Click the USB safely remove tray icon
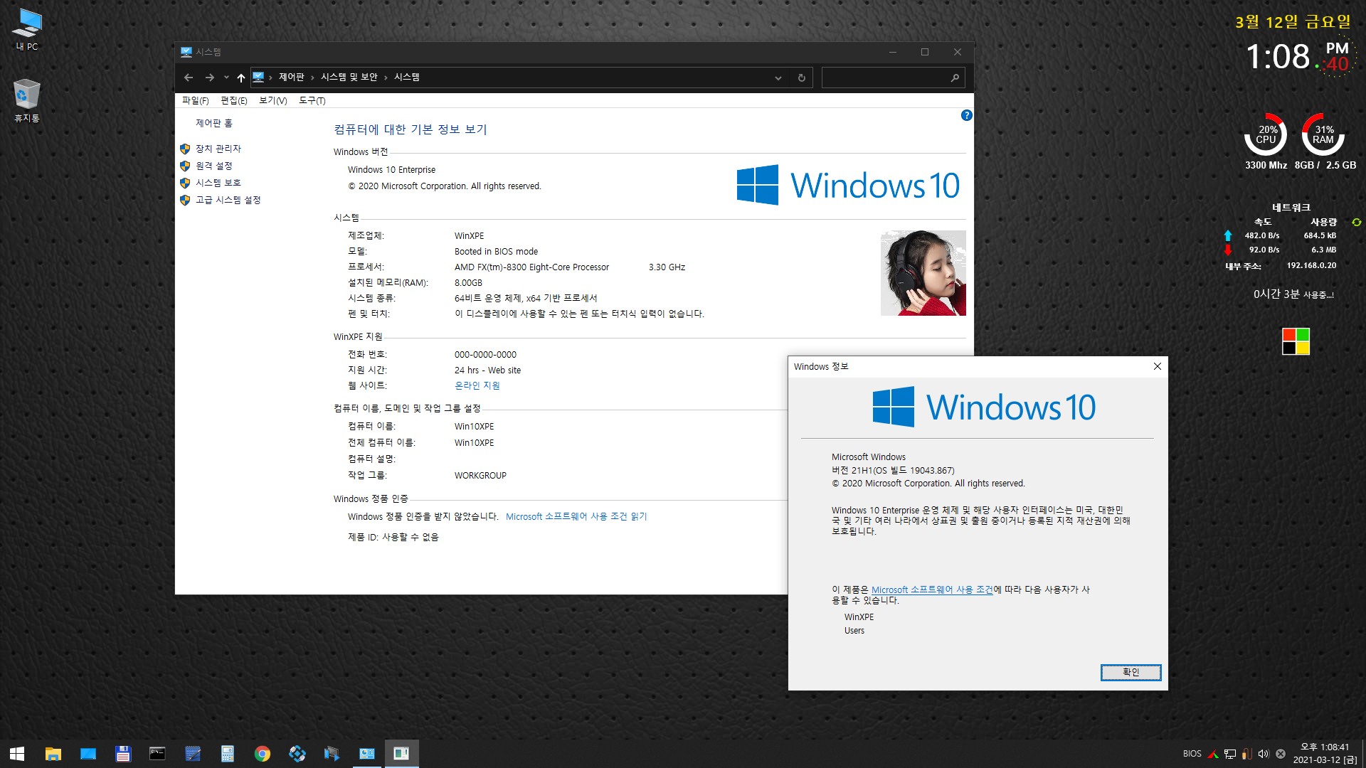This screenshot has height=768, width=1366. click(1247, 754)
